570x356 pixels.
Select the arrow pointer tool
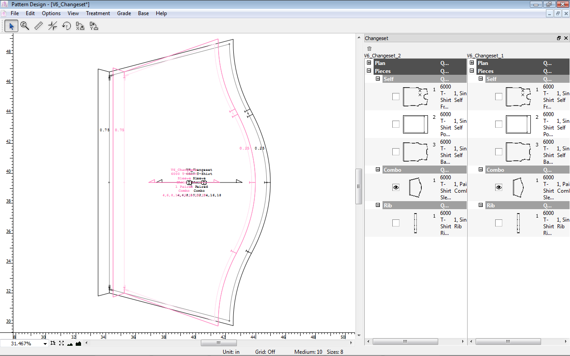(x=11, y=26)
